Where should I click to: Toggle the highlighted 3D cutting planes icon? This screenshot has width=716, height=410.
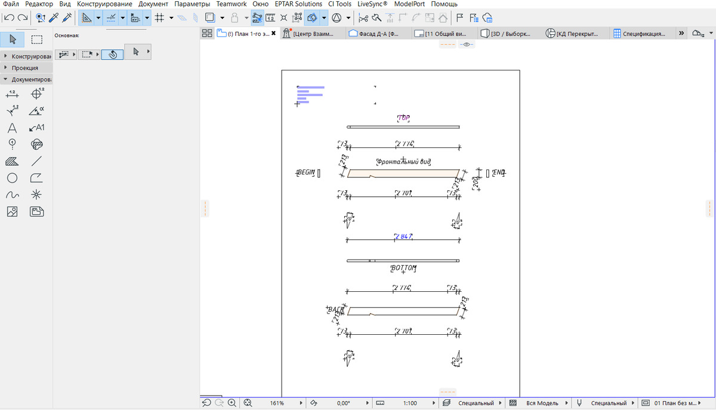tap(312, 18)
